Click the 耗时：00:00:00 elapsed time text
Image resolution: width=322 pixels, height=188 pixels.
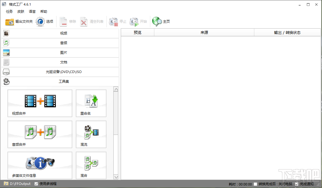point(240,184)
